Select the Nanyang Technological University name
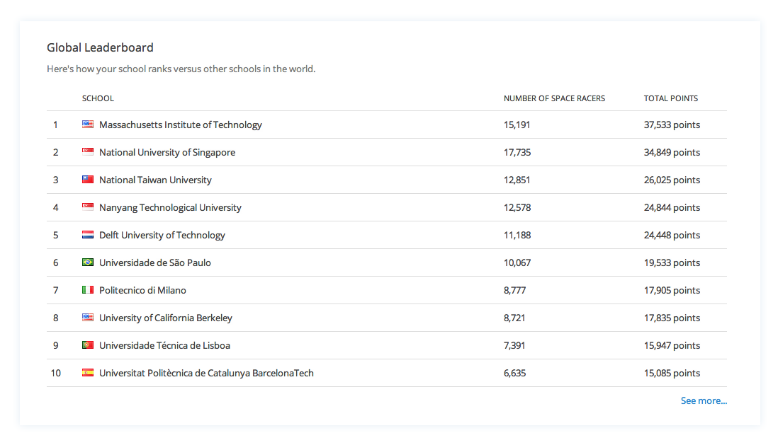 point(170,207)
